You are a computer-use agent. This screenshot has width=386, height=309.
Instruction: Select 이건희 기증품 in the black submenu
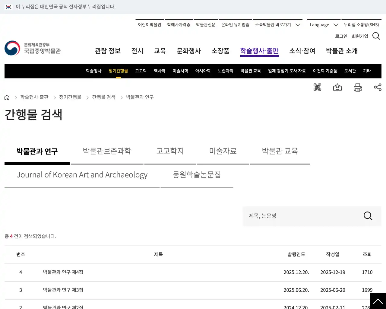tap(325, 71)
